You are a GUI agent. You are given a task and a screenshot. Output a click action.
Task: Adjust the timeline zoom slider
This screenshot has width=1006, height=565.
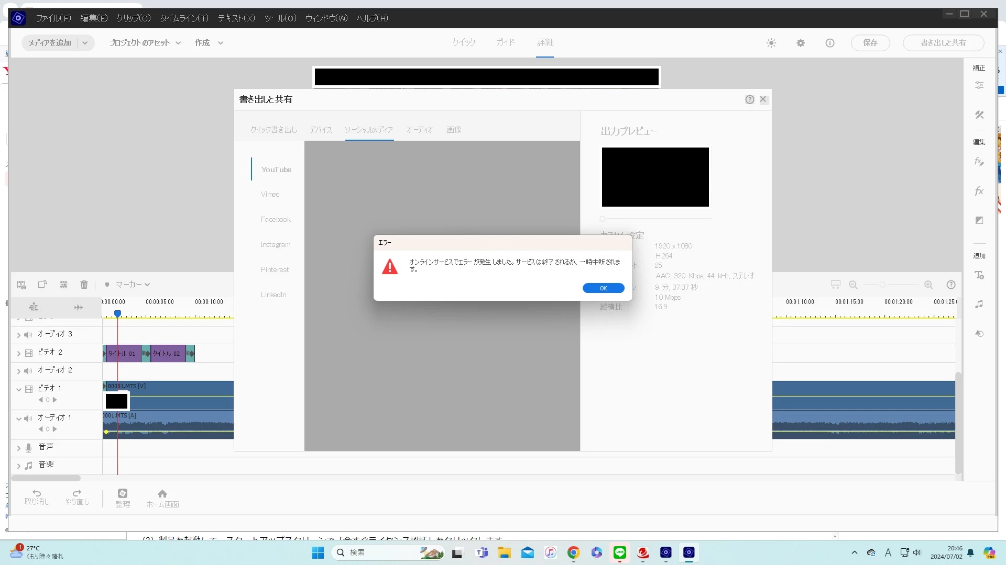(x=882, y=285)
